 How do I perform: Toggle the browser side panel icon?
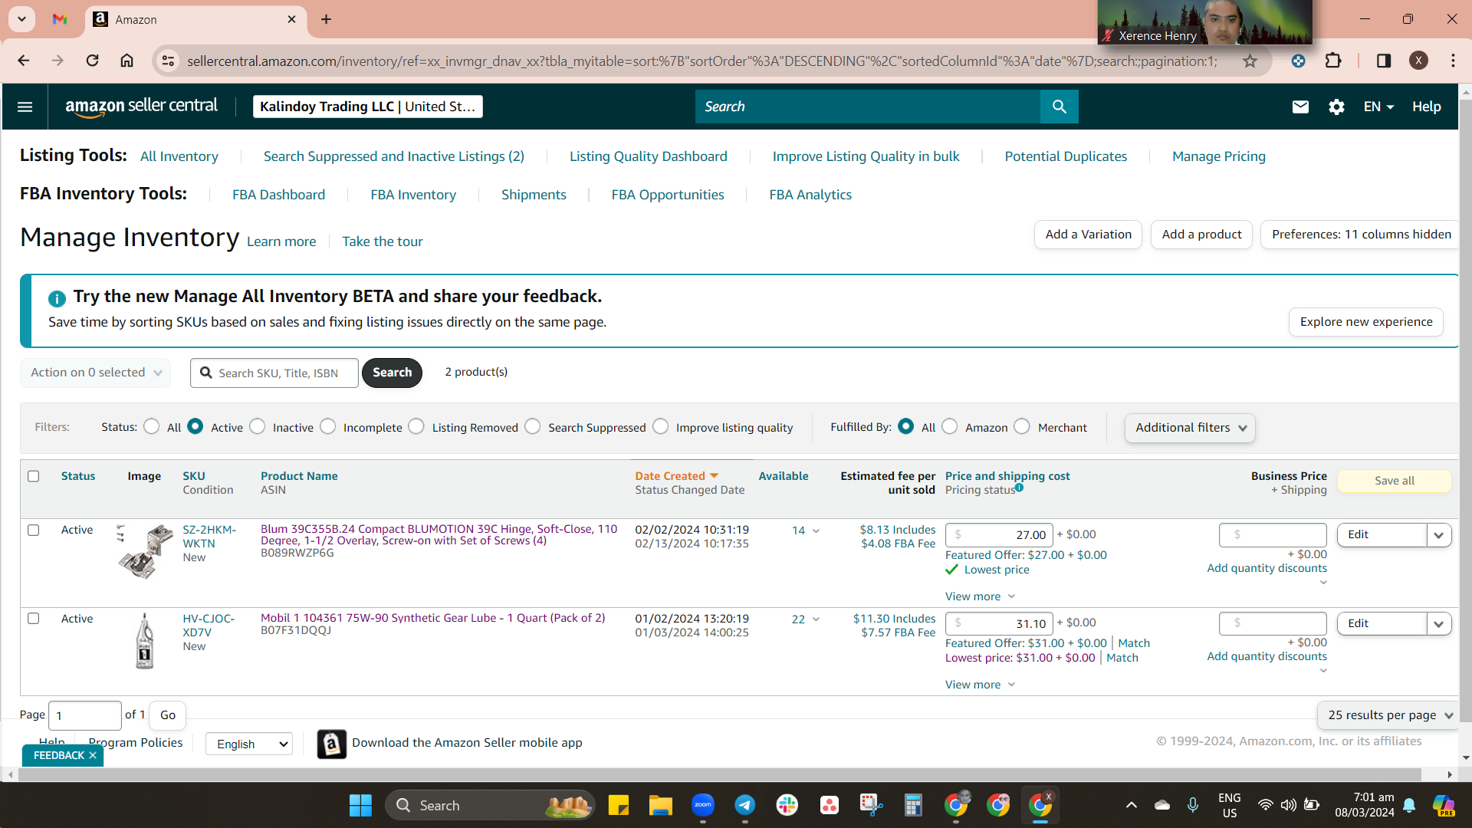(1384, 61)
